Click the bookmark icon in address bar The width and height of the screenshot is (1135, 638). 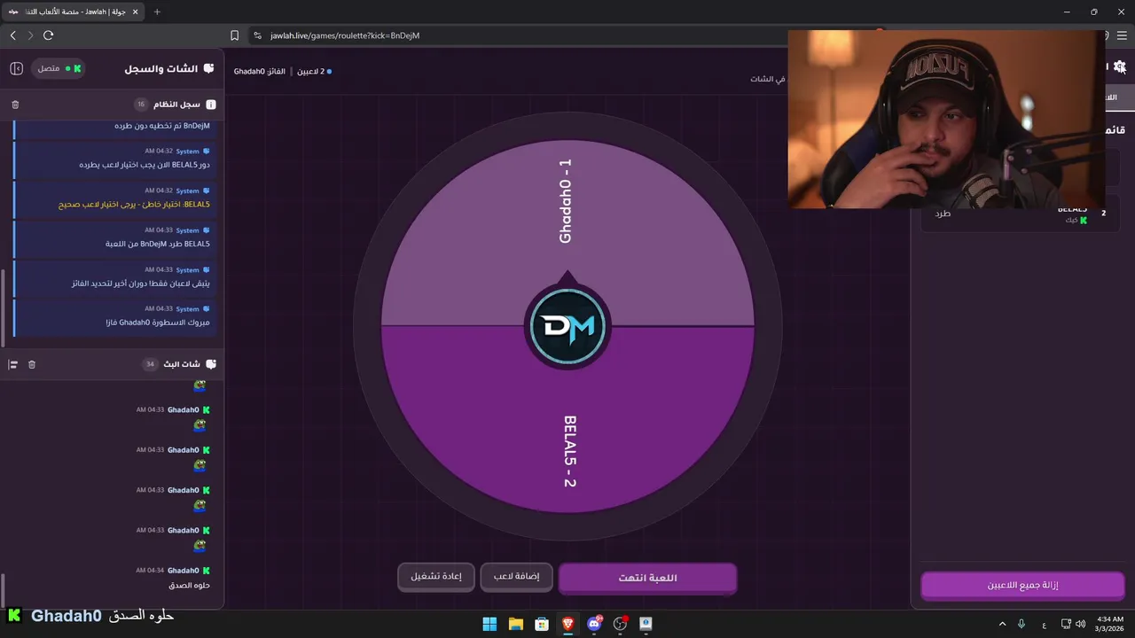234,35
